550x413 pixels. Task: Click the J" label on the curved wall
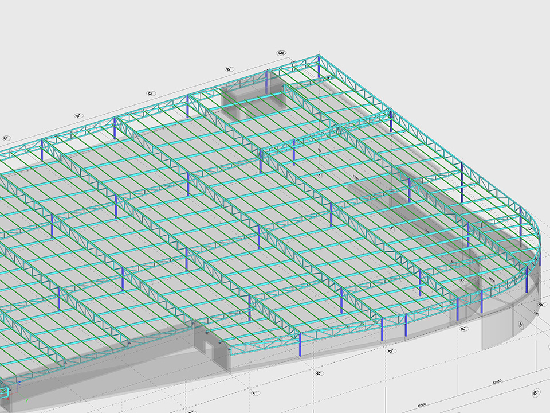pyautogui.click(x=520, y=324)
